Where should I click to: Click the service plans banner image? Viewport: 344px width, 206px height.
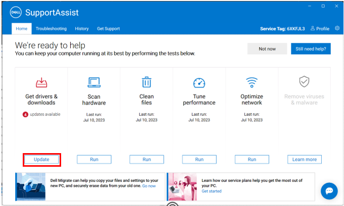coord(182,186)
